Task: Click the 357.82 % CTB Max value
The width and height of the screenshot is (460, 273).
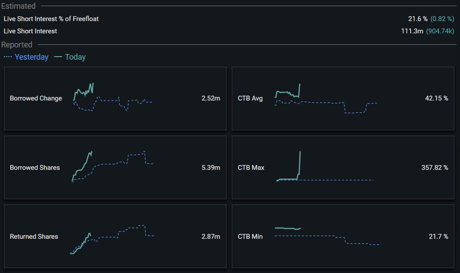Action: 435,168
